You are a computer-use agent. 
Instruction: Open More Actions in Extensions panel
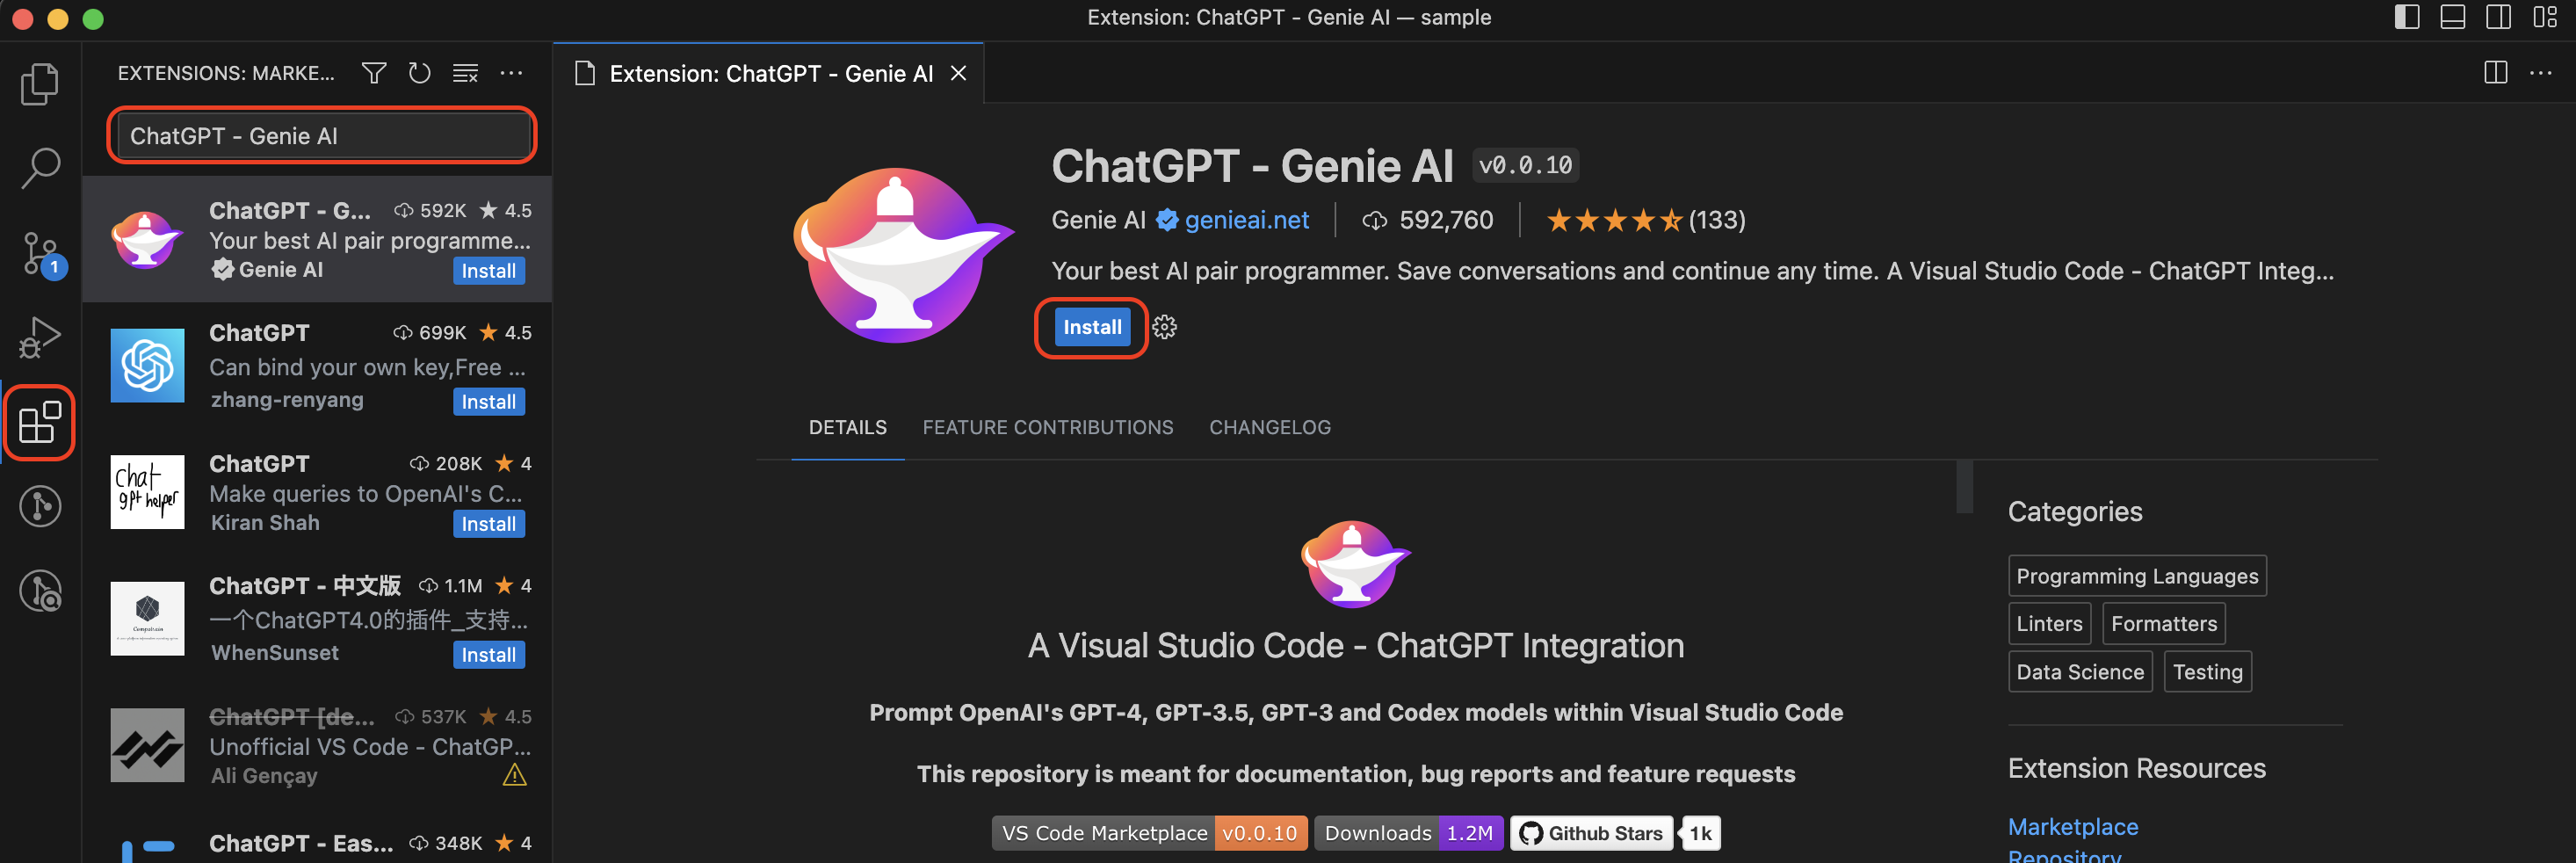coord(511,73)
